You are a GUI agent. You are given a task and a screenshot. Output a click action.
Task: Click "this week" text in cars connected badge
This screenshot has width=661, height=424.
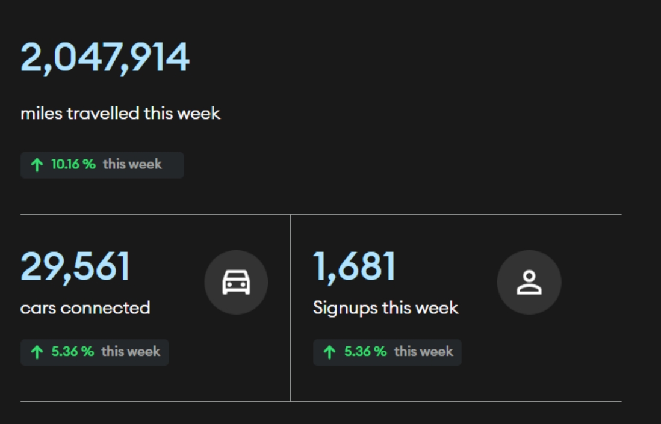coord(131,352)
